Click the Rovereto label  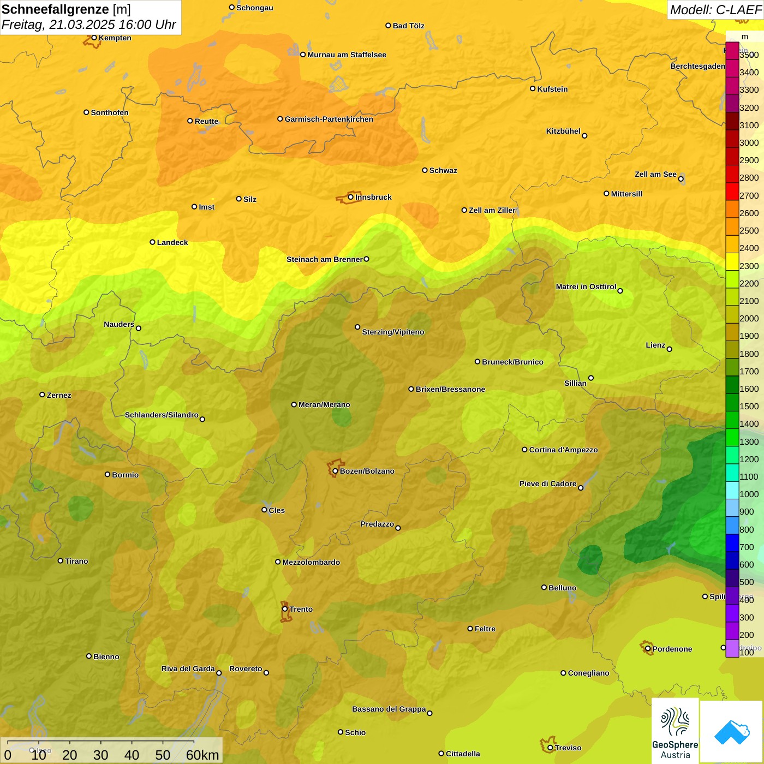coord(246,668)
